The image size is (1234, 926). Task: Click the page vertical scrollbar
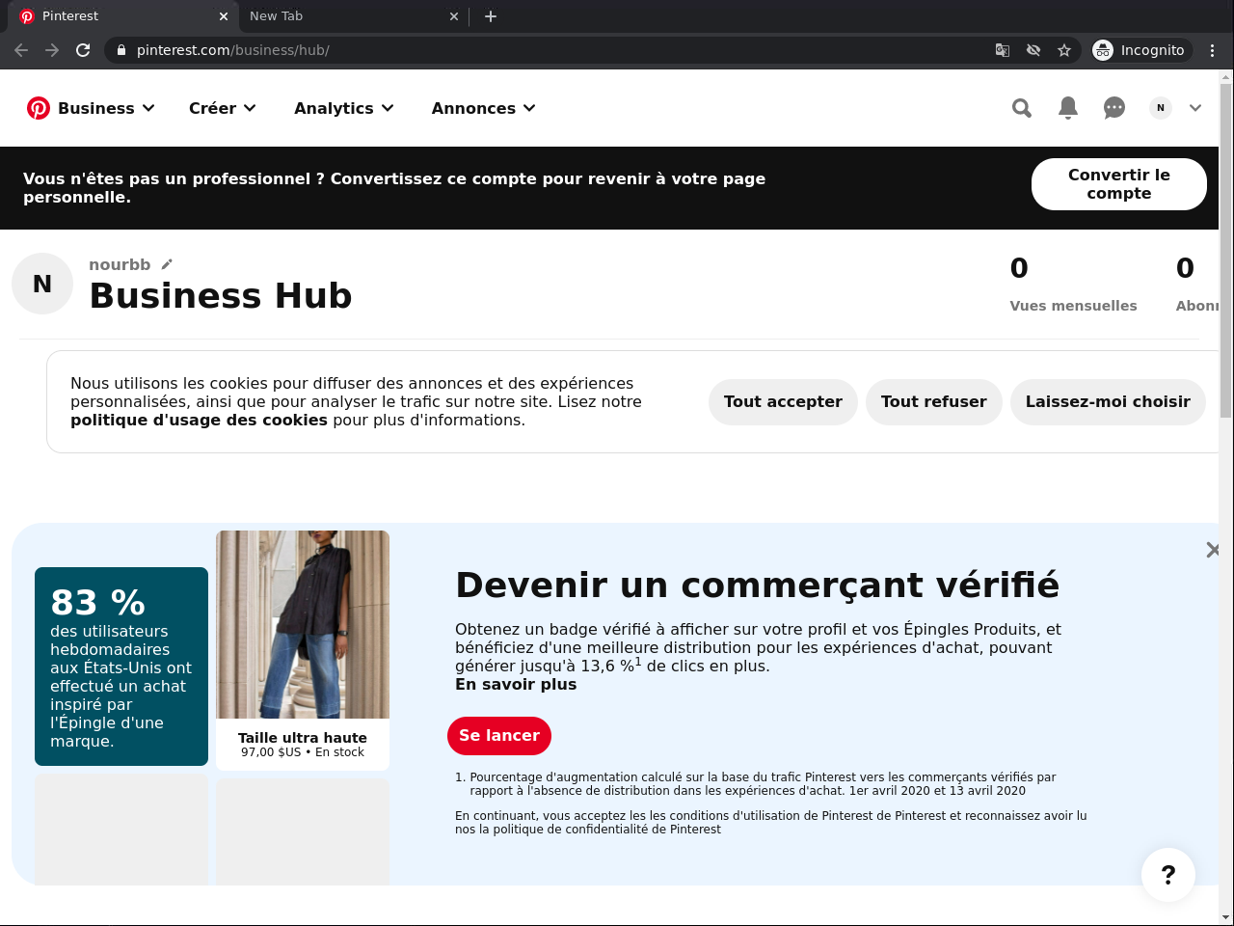(x=1226, y=251)
